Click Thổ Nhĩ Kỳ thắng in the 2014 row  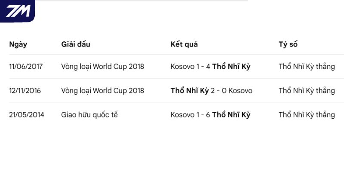coord(307,115)
